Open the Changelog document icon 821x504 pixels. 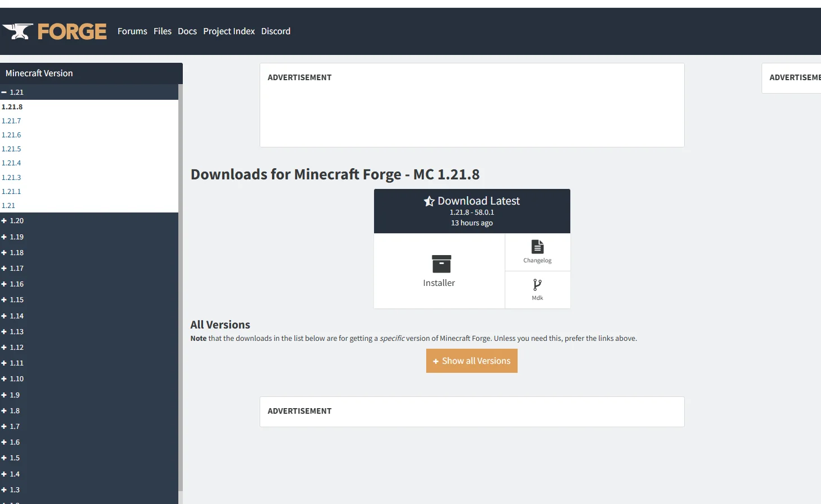coord(537,247)
